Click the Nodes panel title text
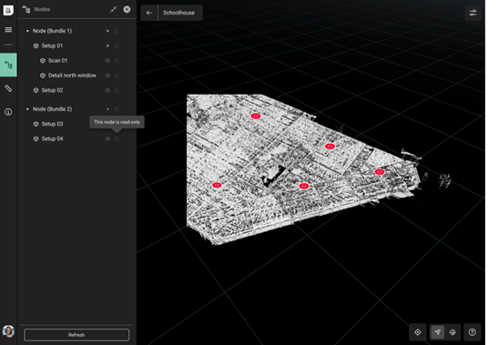Viewport: 498px width, 345px height. pyautogui.click(x=42, y=9)
